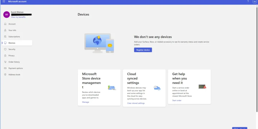The height and width of the screenshot is (129, 258).
Task: Click the Cloud synced settings card title
Action: (133, 78)
